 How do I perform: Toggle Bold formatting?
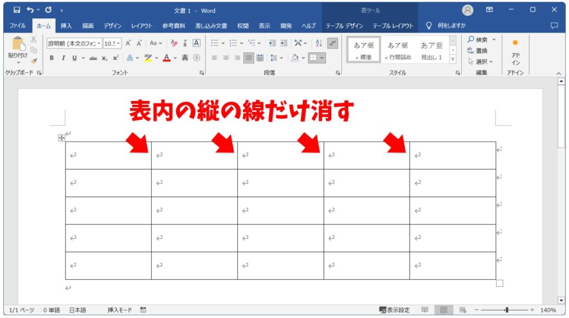click(52, 58)
